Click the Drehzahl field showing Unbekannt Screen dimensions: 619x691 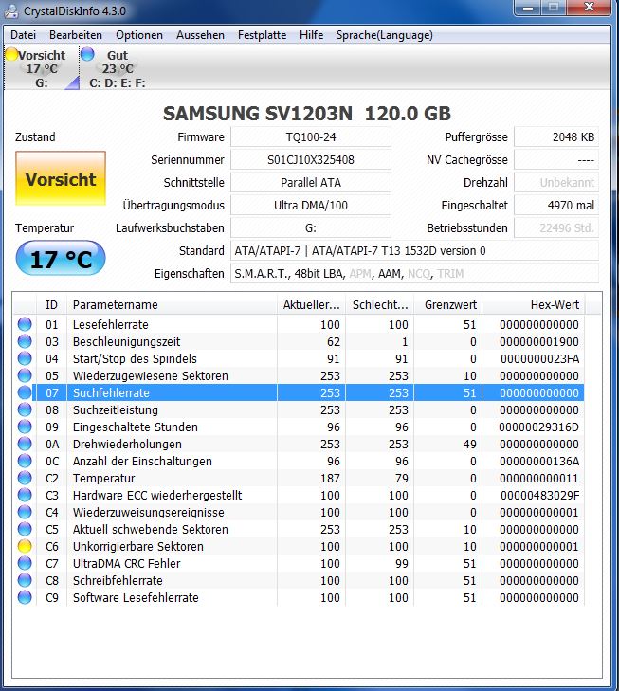click(556, 182)
